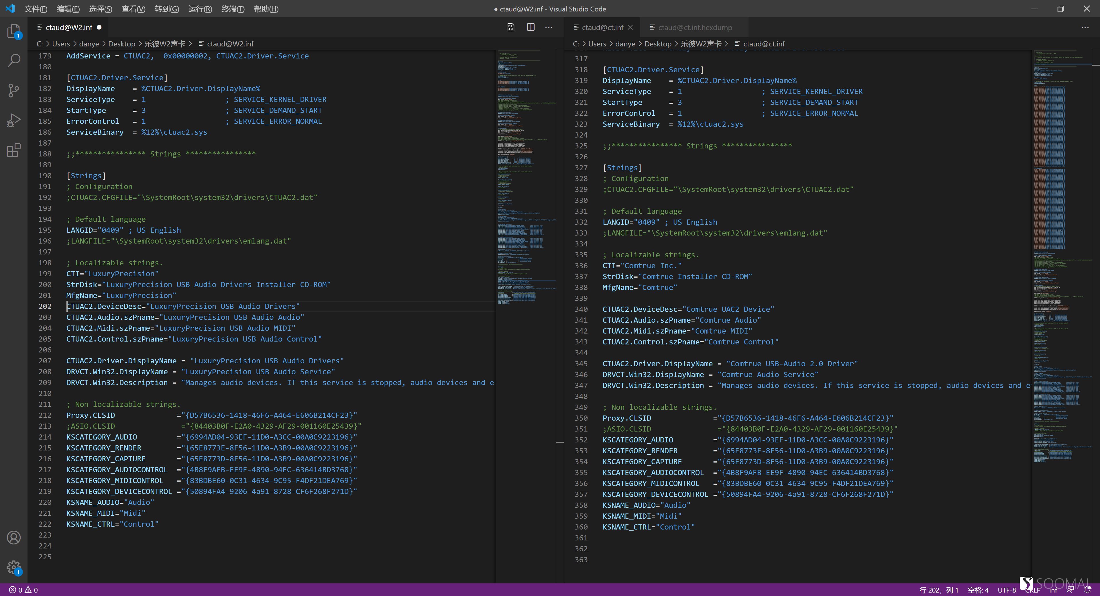This screenshot has width=1100, height=596.
Task: Switch to ctaud@ct.inf.hexdump tab
Action: (x=695, y=27)
